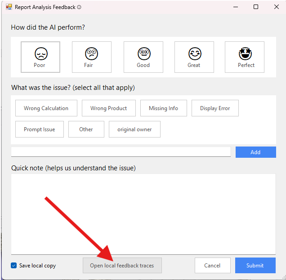Choose the Fair confused face rating
Image resolution: width=286 pixels, height=280 pixels.
(x=91, y=57)
